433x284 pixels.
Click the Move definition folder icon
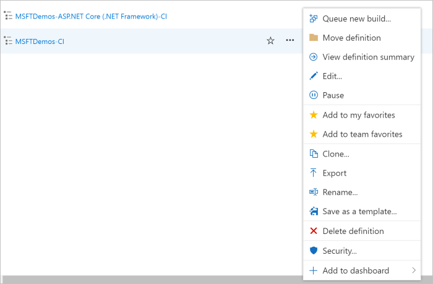313,38
